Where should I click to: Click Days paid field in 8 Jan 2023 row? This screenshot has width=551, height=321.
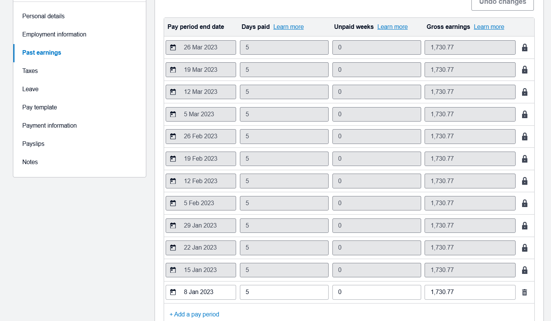point(284,292)
